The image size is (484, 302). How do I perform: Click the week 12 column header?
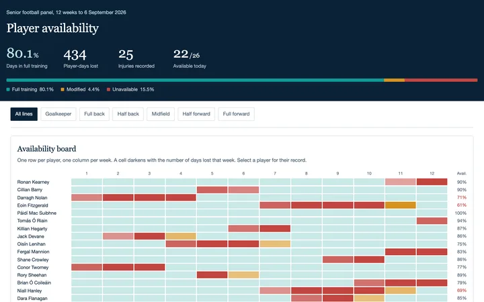coord(432,174)
